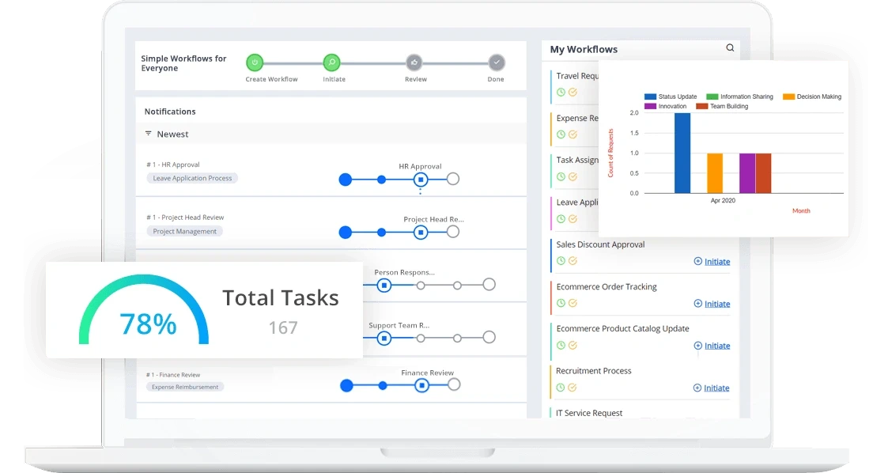Click the Initiate magnifier step icon
873x473 pixels.
click(x=331, y=62)
